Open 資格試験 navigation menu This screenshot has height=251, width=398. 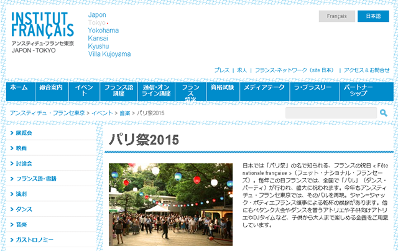[x=223, y=92]
